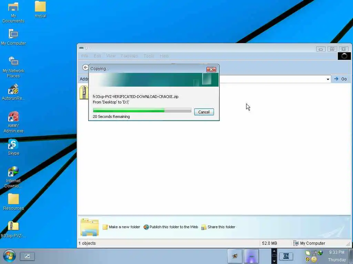This screenshot has width=353, height=264.
Task: Click the show desktop quick launch icon
Action: click(27, 256)
